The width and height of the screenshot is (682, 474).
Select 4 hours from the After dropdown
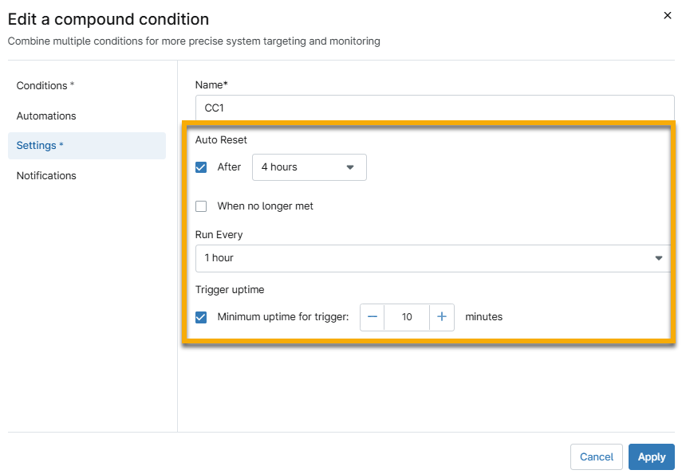click(309, 167)
